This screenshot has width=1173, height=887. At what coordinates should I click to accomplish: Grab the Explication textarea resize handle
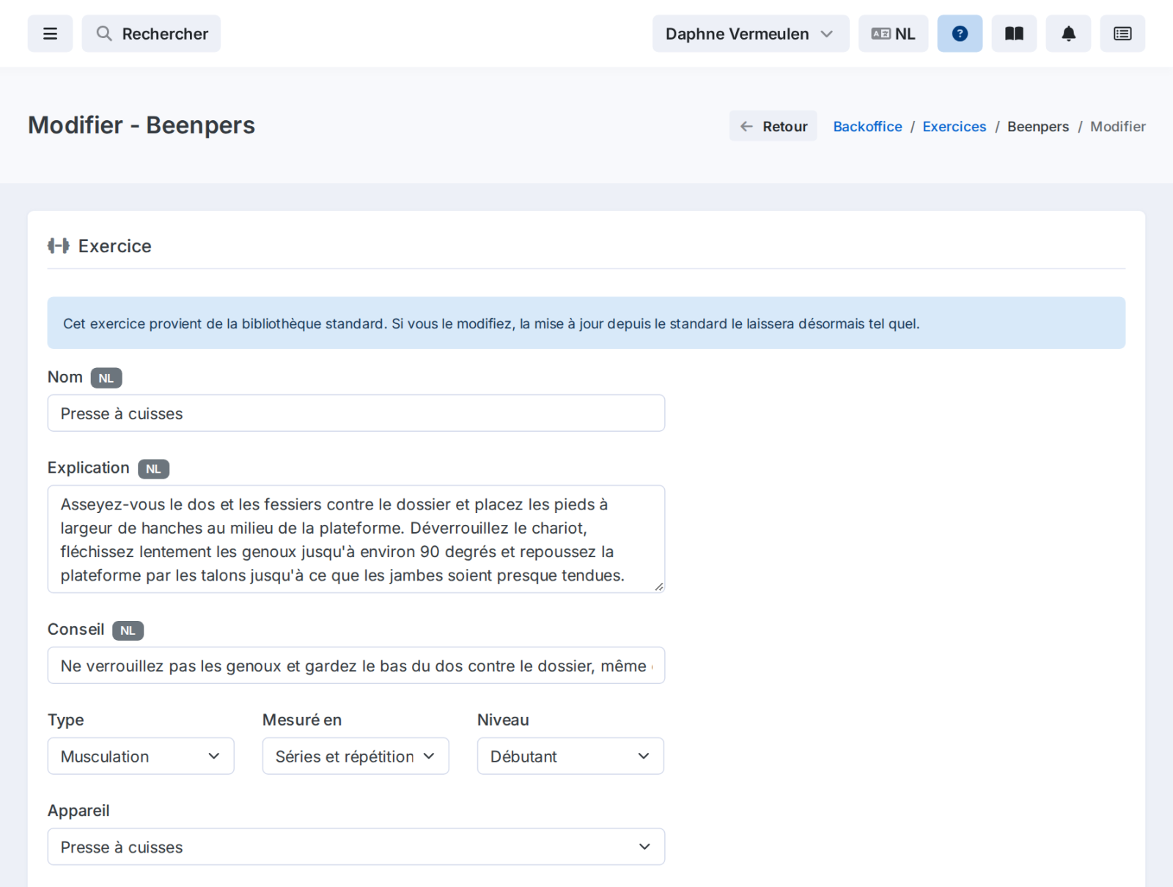[659, 586]
